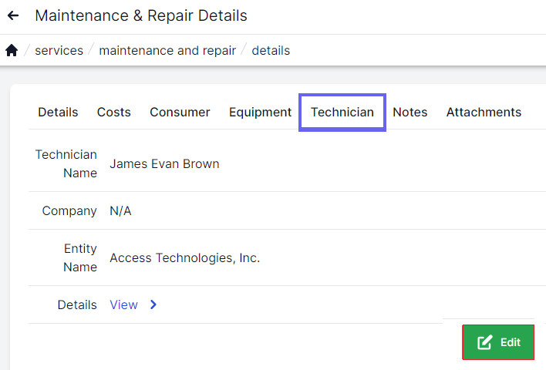This screenshot has height=370, width=546.
Task: Click the back arrow icon
Action: pos(13,15)
